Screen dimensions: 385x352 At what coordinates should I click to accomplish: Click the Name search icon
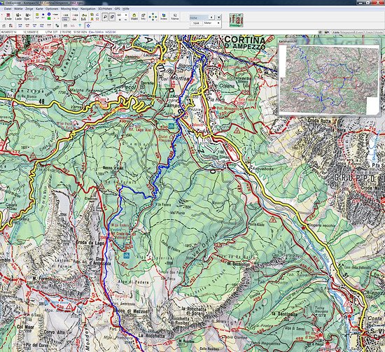pos(174,17)
